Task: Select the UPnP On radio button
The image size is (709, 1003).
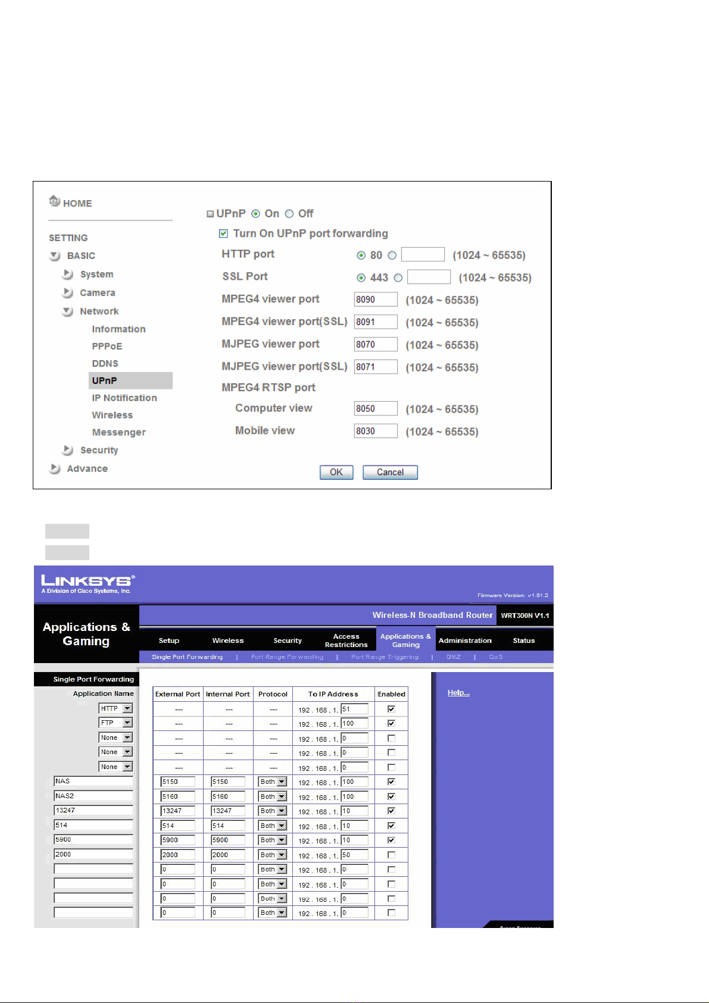Action: pos(256,214)
